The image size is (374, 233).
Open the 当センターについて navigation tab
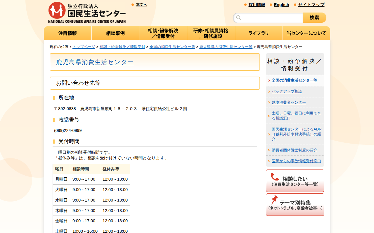pyautogui.click(x=306, y=33)
